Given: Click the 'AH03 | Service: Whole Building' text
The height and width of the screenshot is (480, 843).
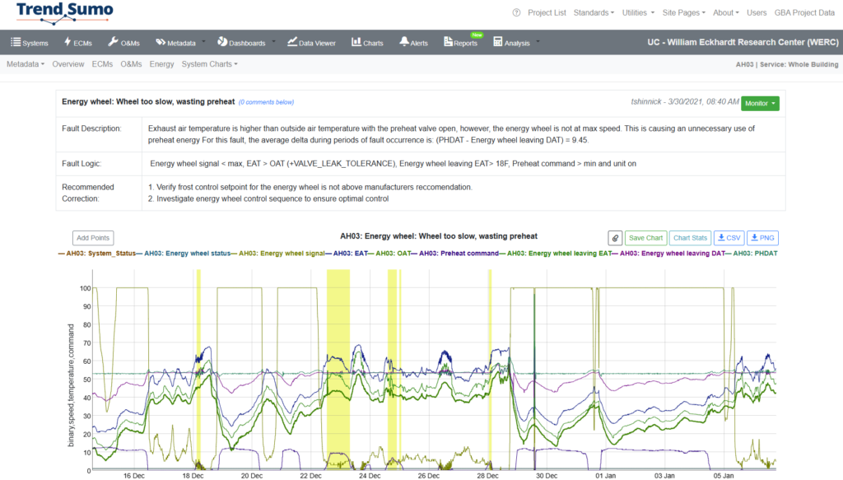Looking at the screenshot, I should click(787, 64).
